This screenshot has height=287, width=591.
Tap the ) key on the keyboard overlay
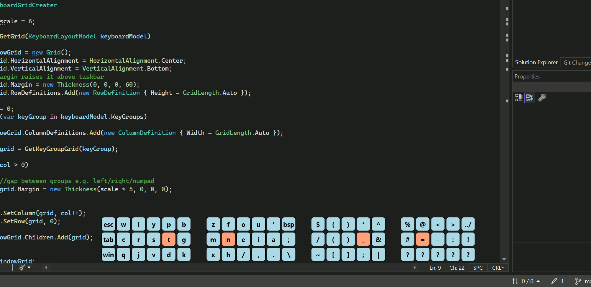coord(348,239)
